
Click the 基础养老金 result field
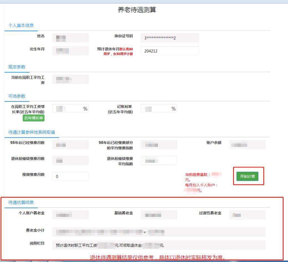click(159, 214)
